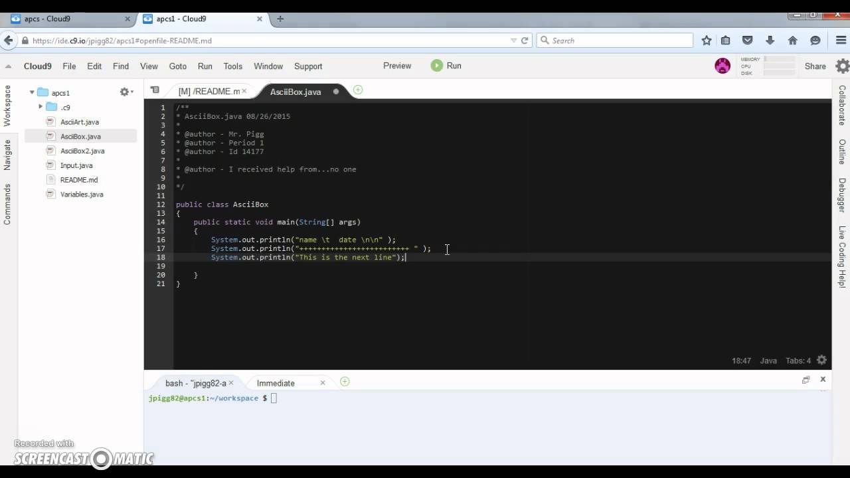Viewport: 850px width, 478px height.
Task: Open the Cloud9 menu
Action: coord(37,66)
